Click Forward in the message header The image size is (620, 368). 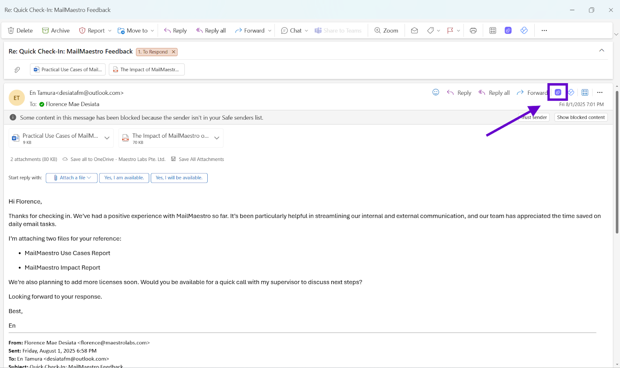pos(532,93)
